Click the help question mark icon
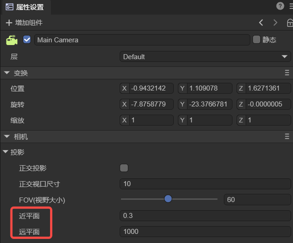This screenshot has width=293, height=243. coord(280,6)
